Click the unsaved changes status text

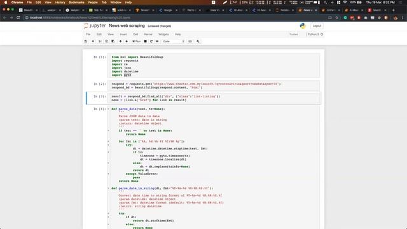[x=160, y=26]
